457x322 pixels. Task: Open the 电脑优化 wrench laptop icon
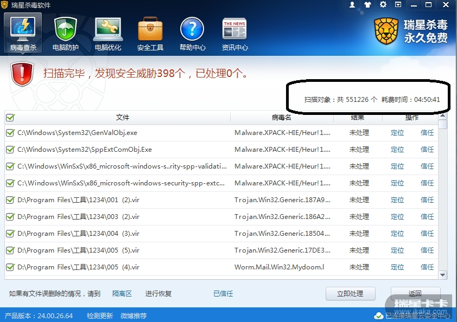(x=108, y=34)
